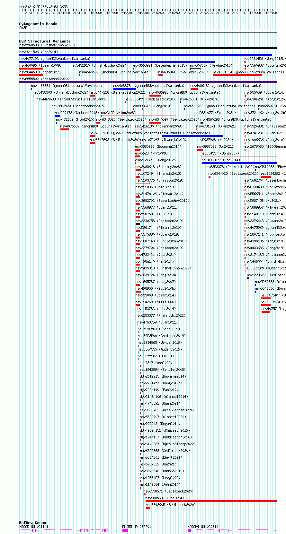The width and height of the screenshot is (286, 534).
Task: Click the 216300k ruler tick label
Action: (x=254, y=13)
